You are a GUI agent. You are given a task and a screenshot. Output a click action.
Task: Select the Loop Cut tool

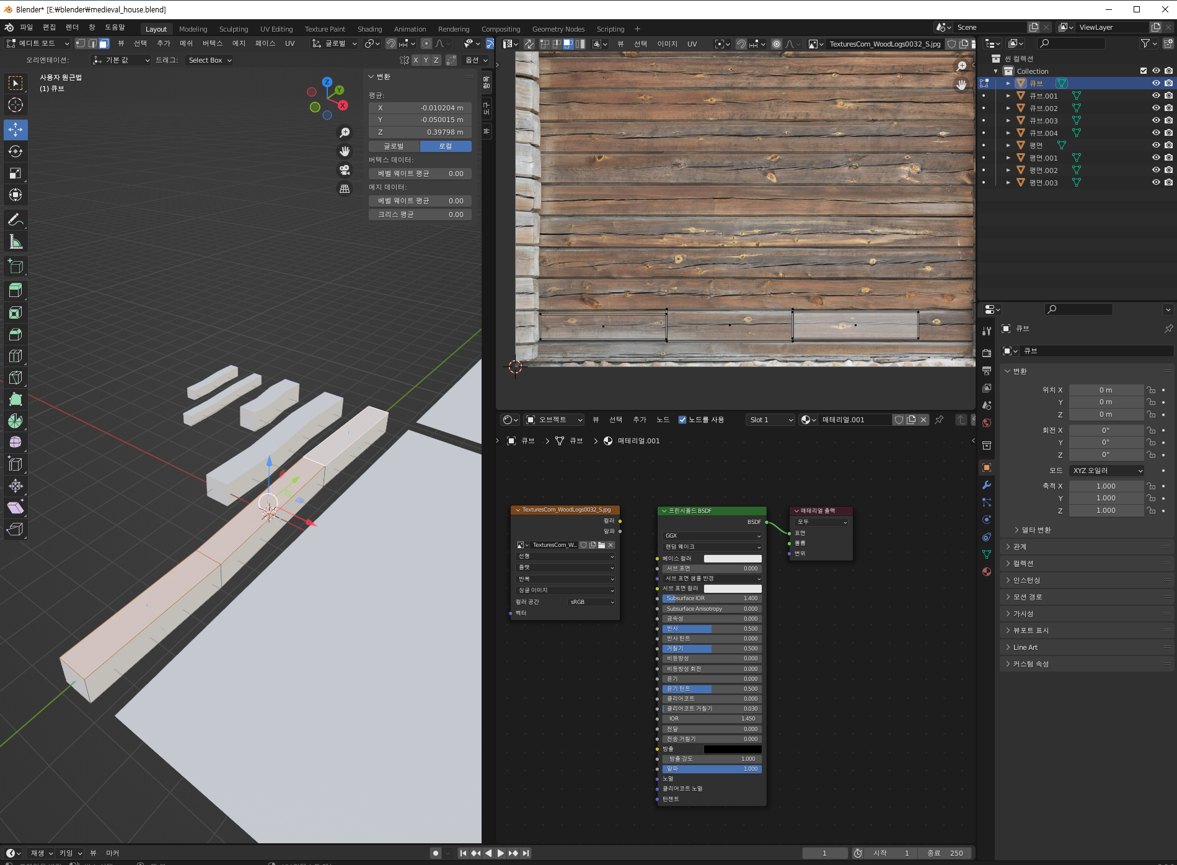coord(15,356)
